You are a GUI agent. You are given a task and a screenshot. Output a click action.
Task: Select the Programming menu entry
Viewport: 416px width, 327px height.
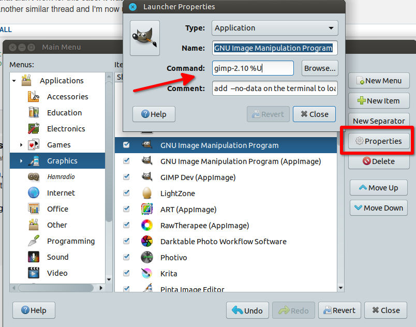tap(71, 241)
